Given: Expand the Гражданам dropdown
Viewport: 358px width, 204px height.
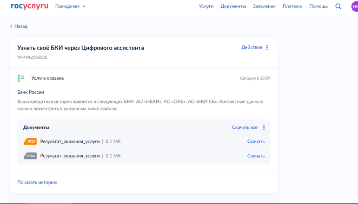Looking at the screenshot, I should tap(70, 6).
